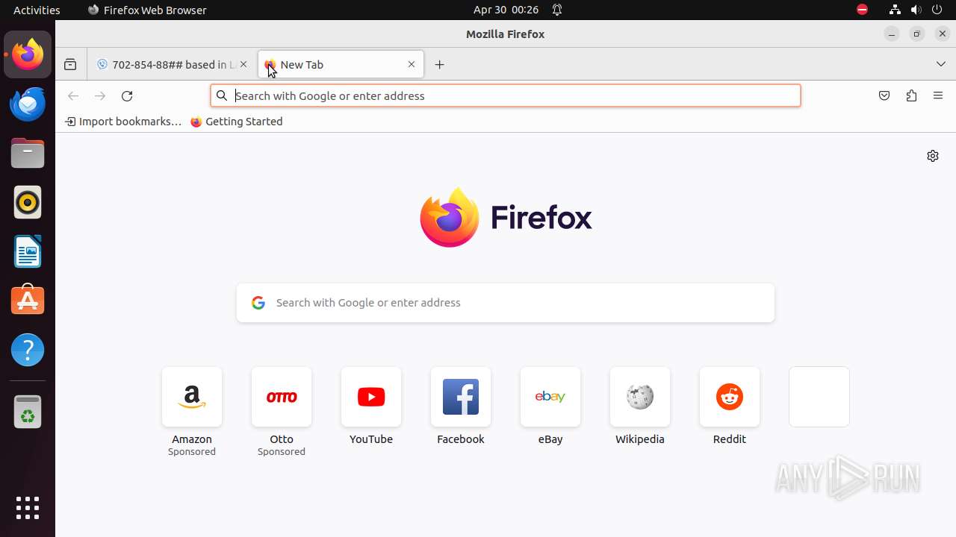Click the magnifier icon in address bar

click(222, 95)
